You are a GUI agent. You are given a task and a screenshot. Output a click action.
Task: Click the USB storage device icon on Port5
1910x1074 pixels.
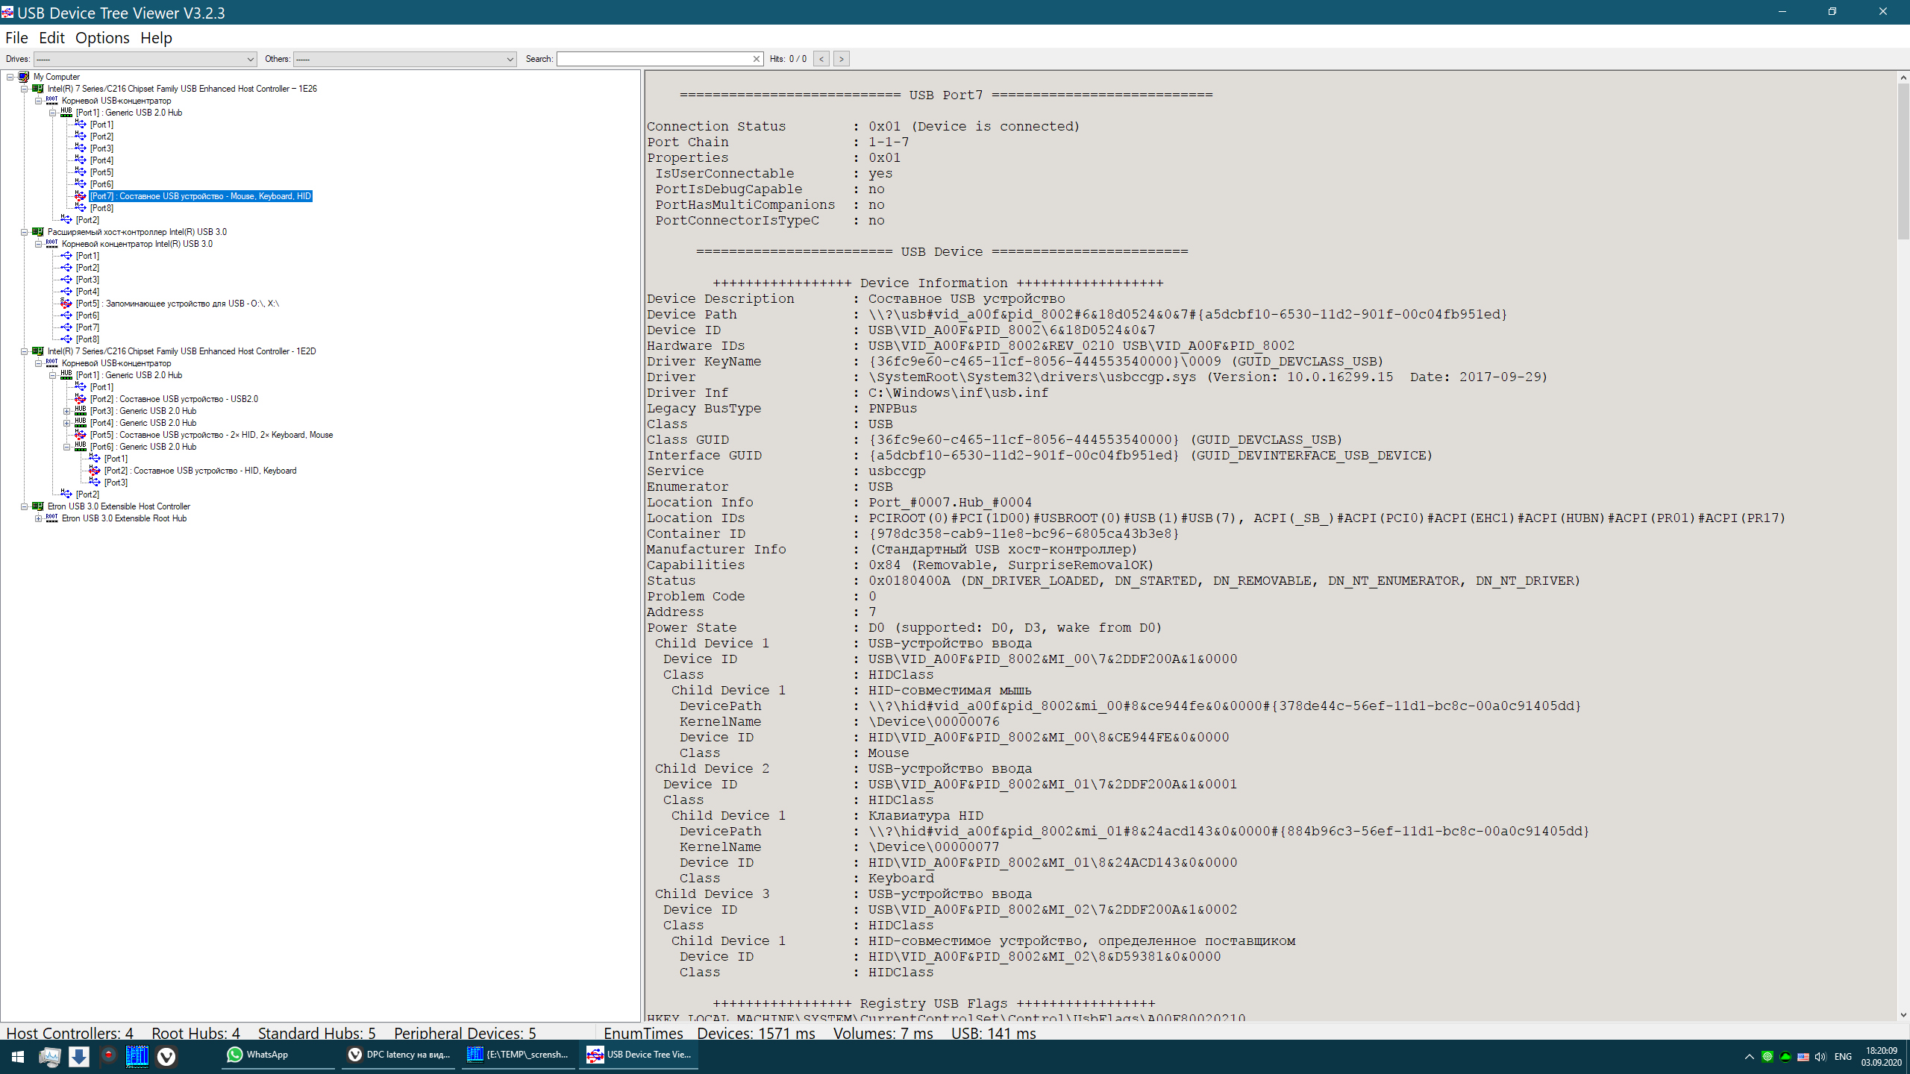coord(66,304)
